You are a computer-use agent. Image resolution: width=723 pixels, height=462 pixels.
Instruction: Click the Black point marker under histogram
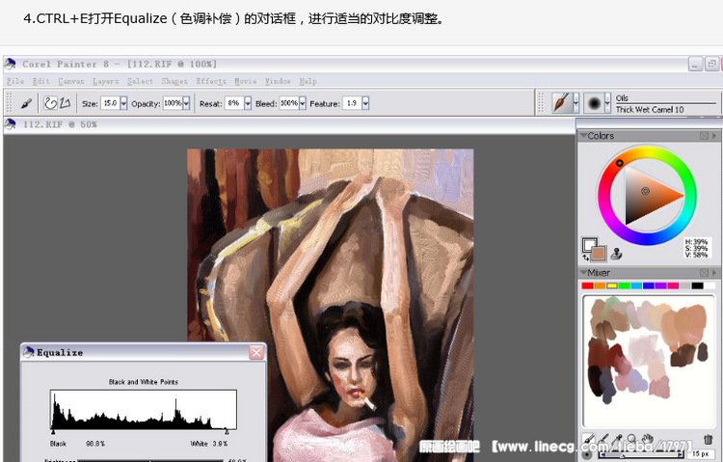[x=53, y=432]
